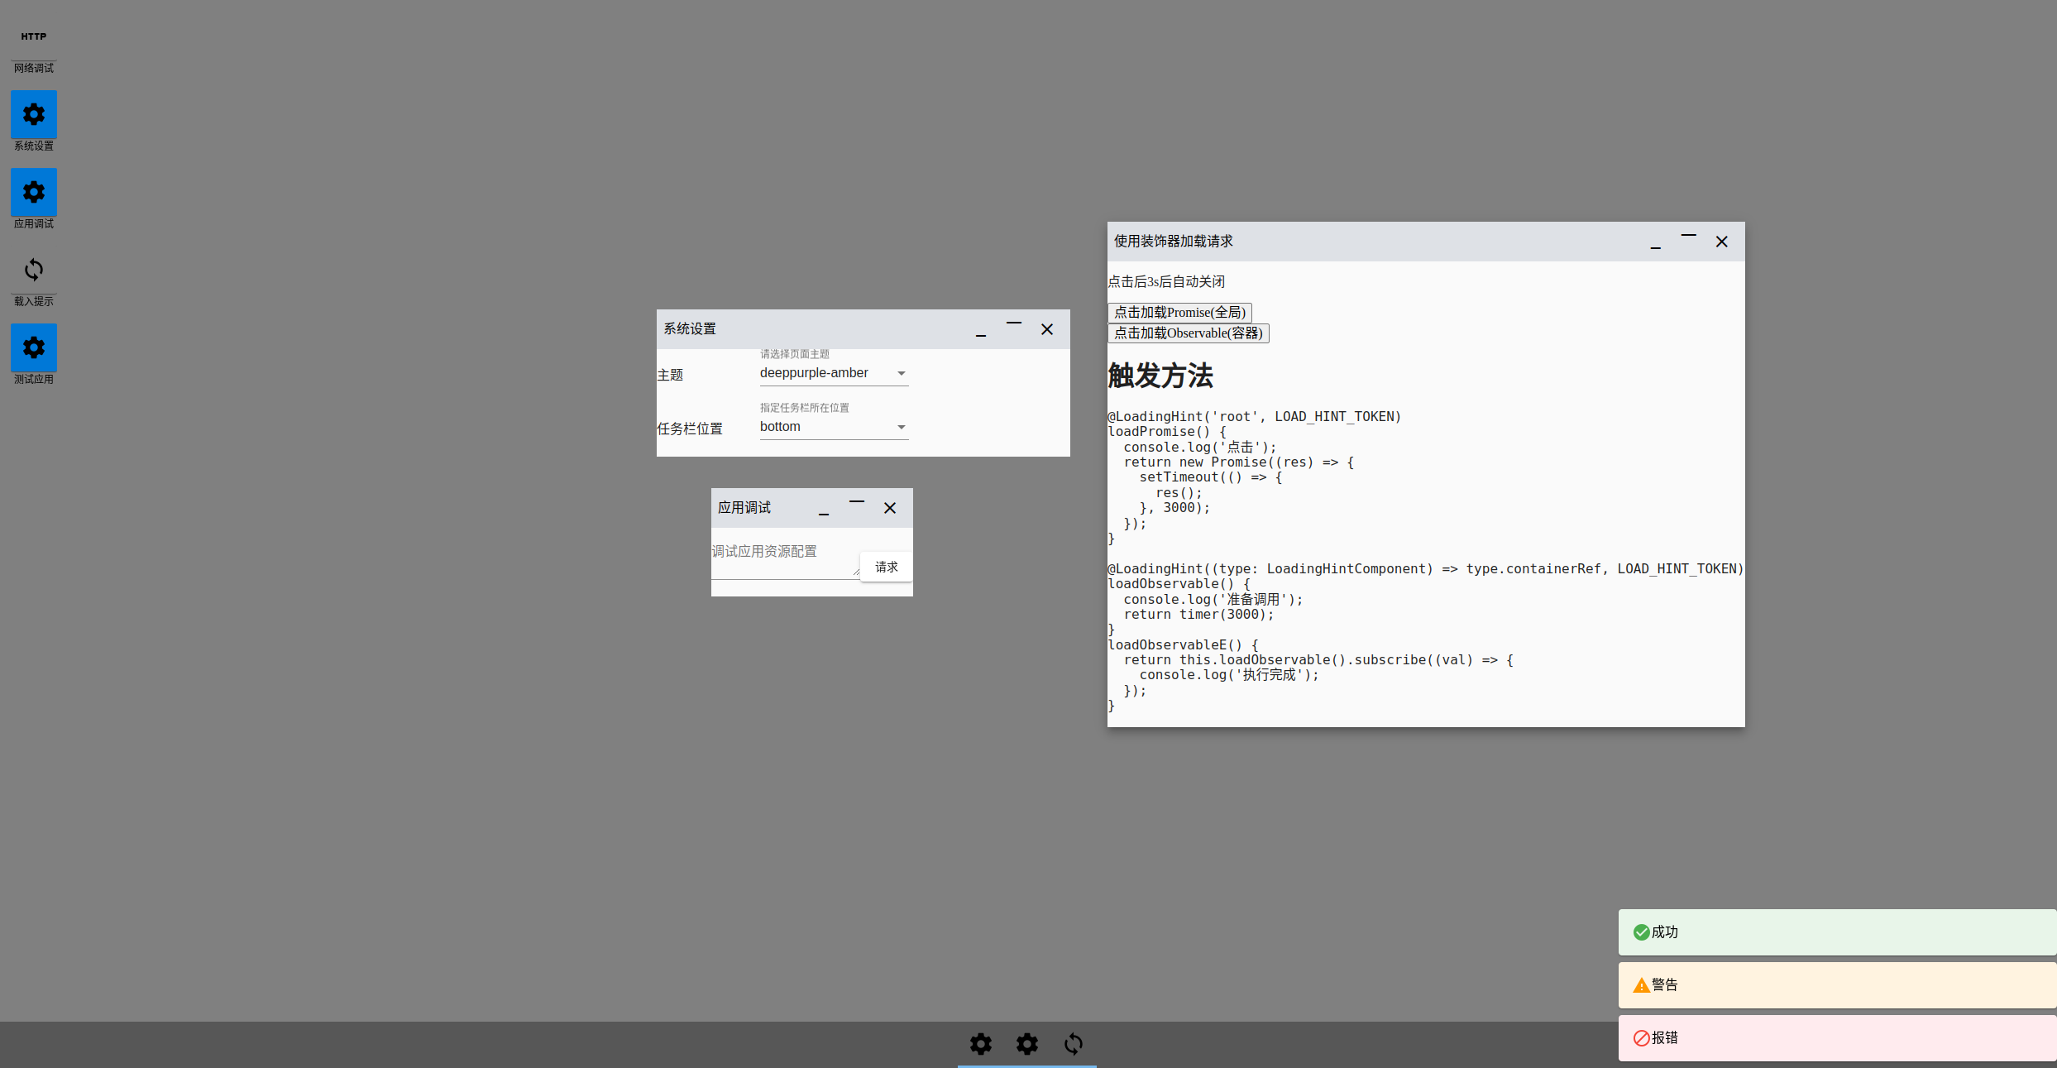Open the HTTP 网络调试 desktop shortcut
Screen dimensions: 2057x1068
[34, 44]
